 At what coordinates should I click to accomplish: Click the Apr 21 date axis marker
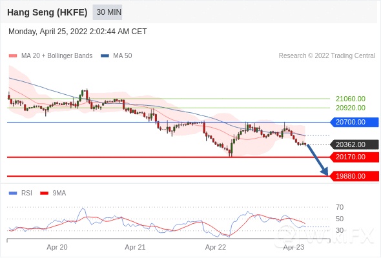(x=135, y=247)
